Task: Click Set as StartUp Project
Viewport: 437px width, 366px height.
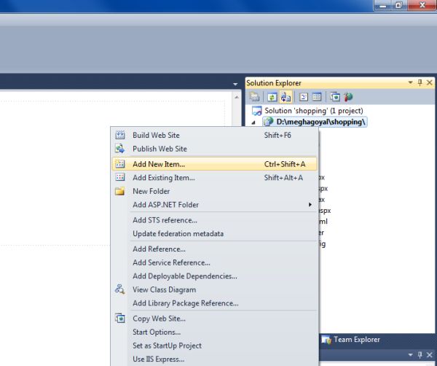Action: 214,346
